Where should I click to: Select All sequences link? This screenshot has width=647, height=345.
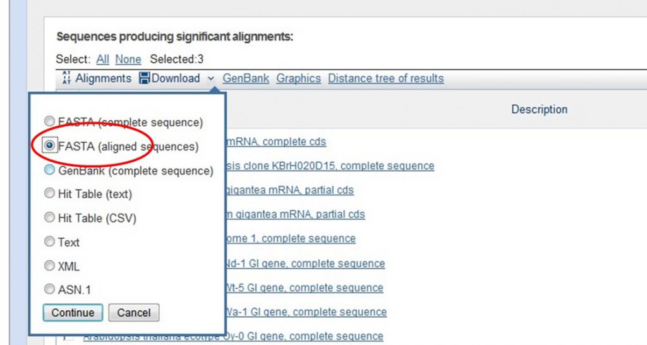click(x=102, y=59)
